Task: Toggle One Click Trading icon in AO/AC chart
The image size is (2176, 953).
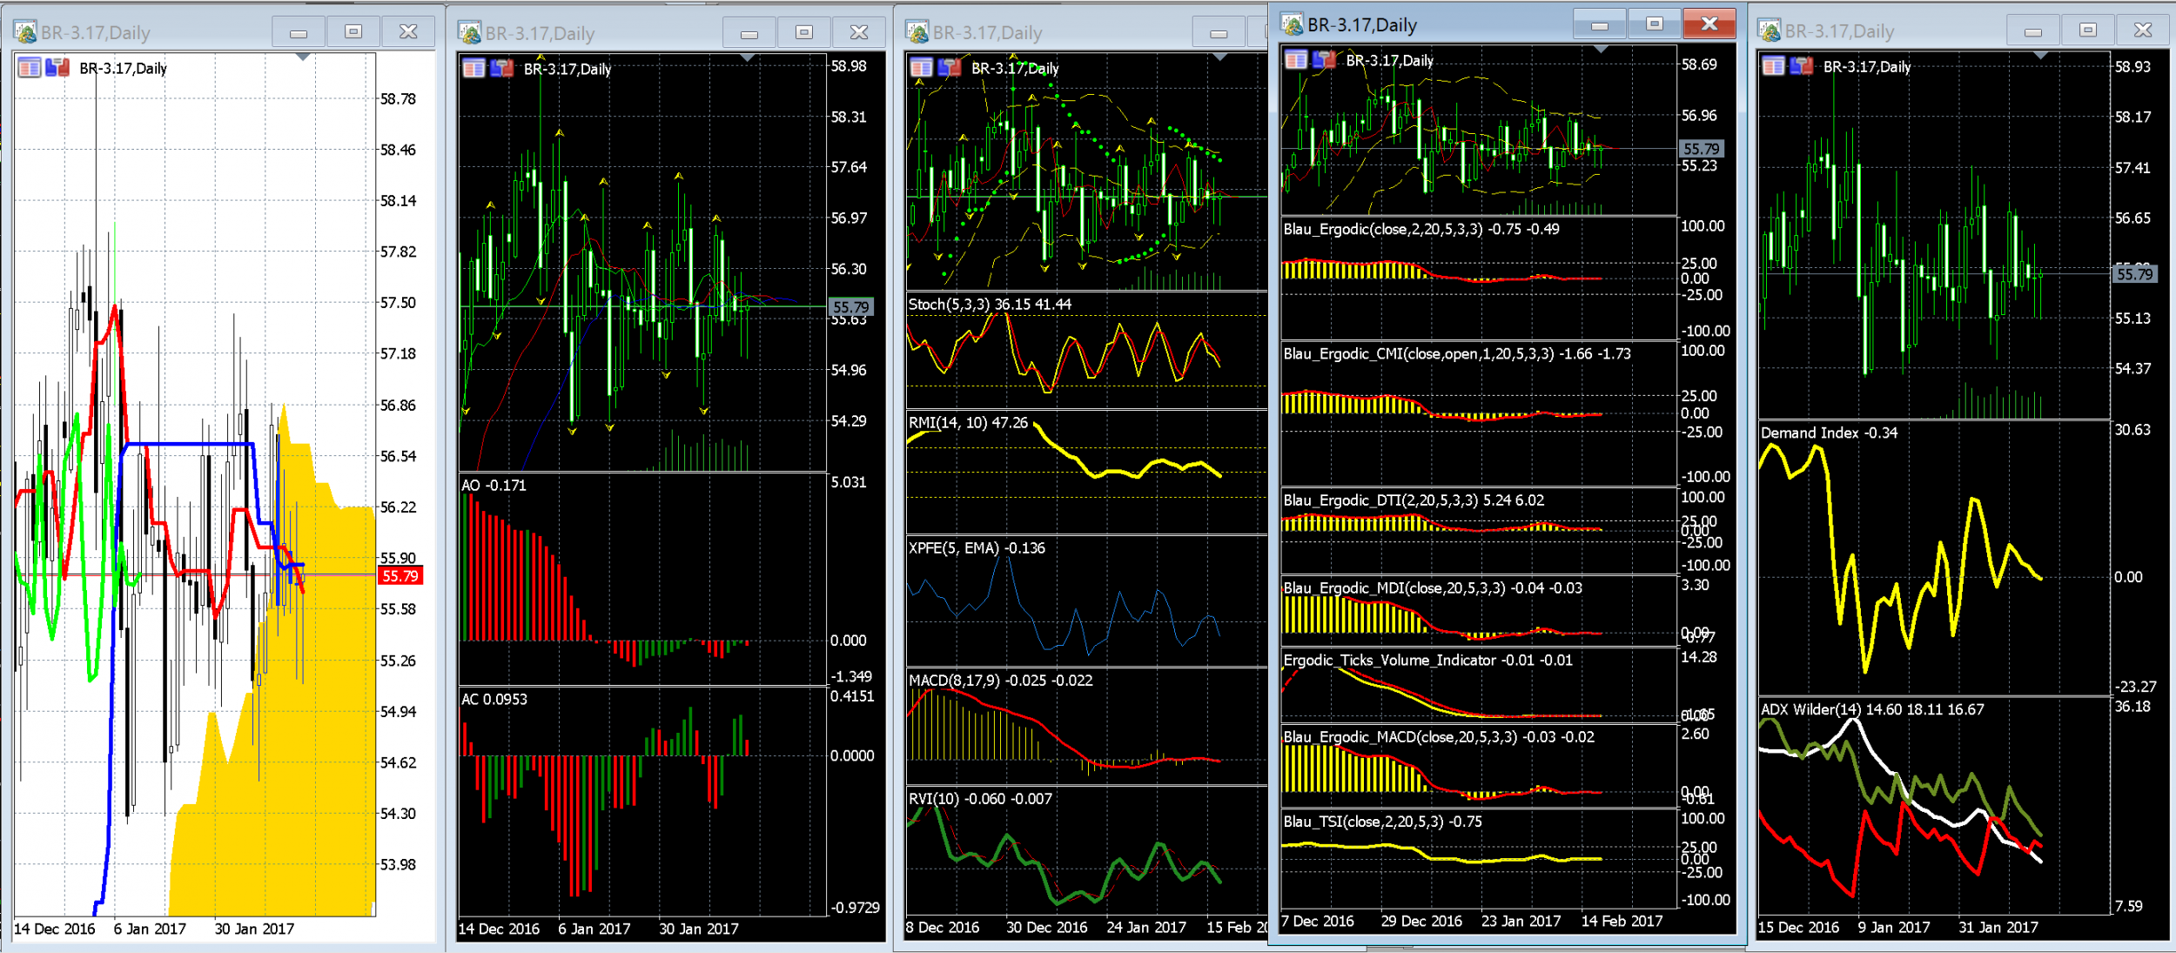Action: click(x=502, y=69)
